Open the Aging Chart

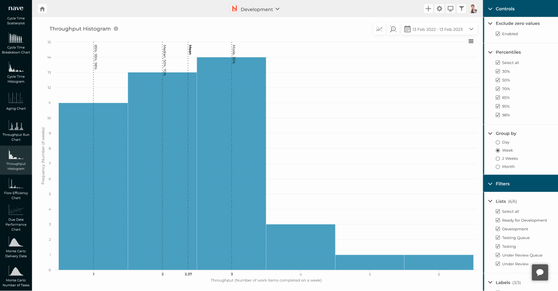16,102
